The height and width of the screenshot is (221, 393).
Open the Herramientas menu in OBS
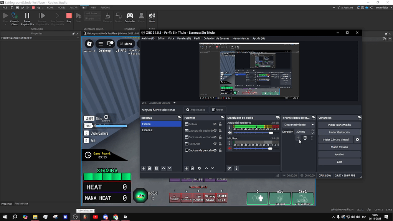[241, 38]
